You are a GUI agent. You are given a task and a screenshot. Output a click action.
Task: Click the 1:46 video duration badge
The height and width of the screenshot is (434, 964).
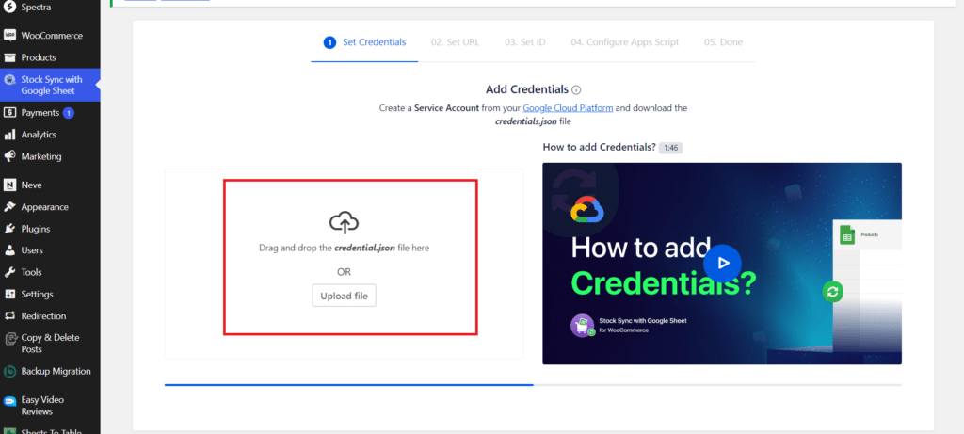tap(670, 148)
